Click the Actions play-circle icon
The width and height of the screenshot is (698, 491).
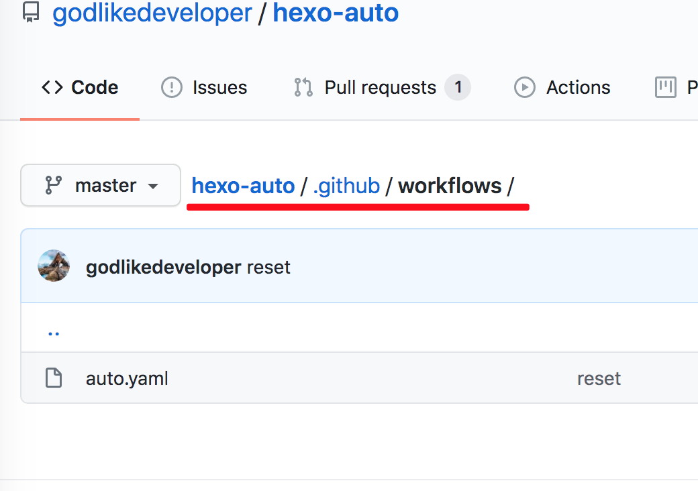[x=524, y=87]
